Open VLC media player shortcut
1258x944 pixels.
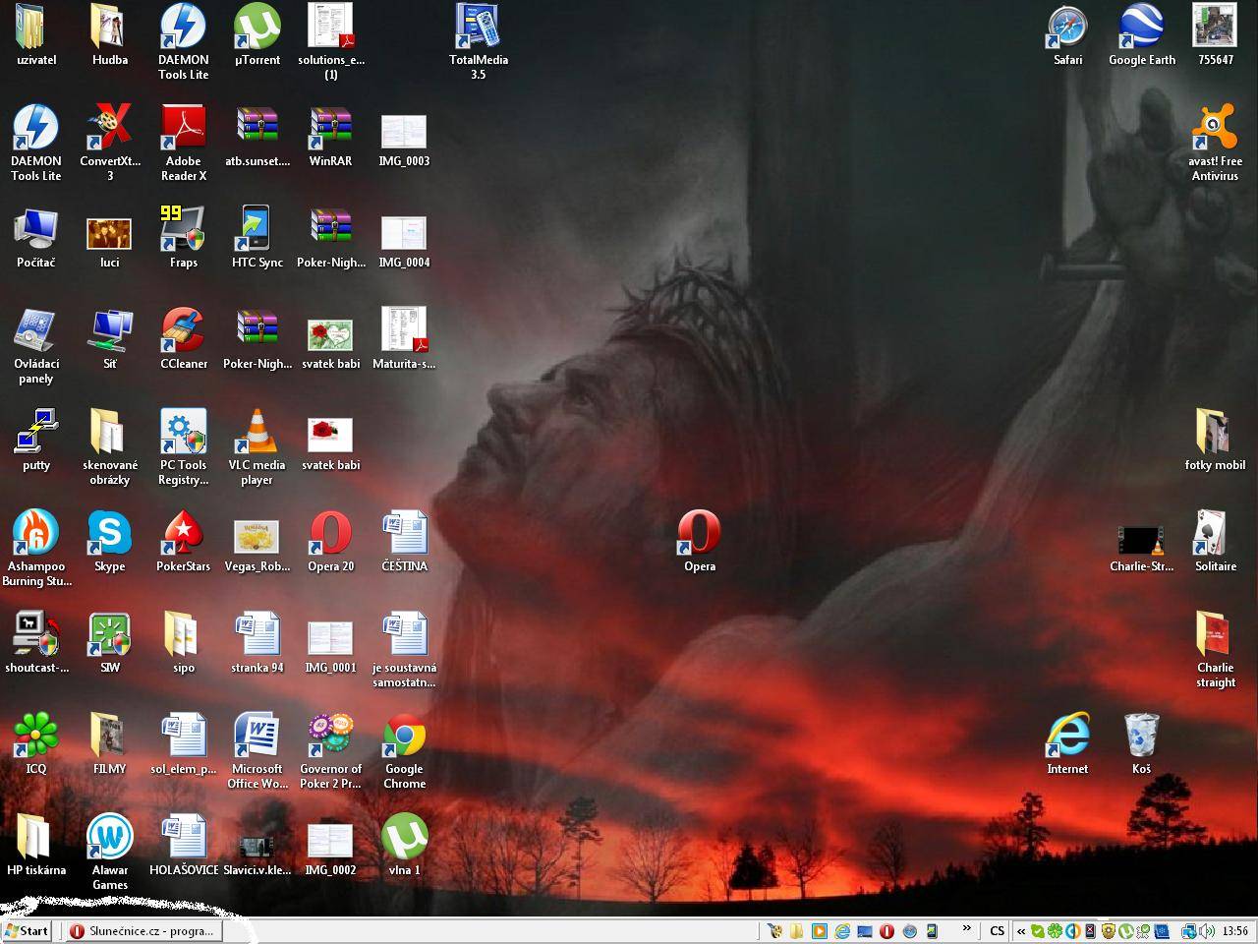pos(257,446)
